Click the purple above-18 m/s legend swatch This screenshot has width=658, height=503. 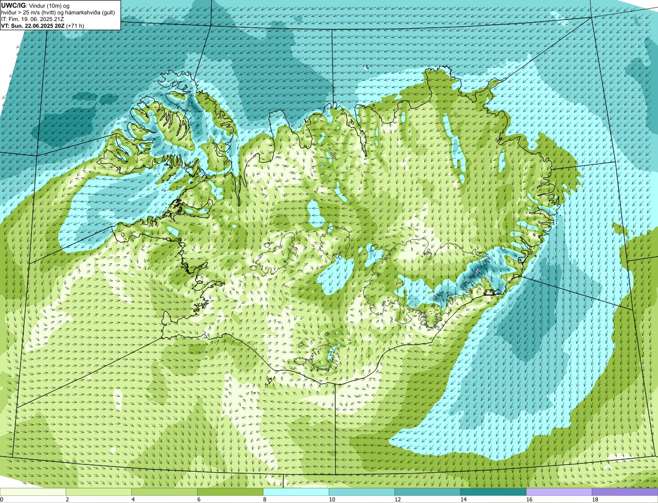(x=625, y=492)
